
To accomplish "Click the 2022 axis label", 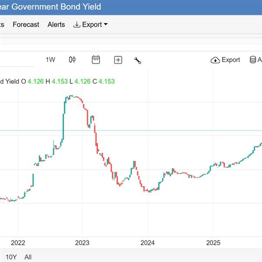I will point(18,243).
